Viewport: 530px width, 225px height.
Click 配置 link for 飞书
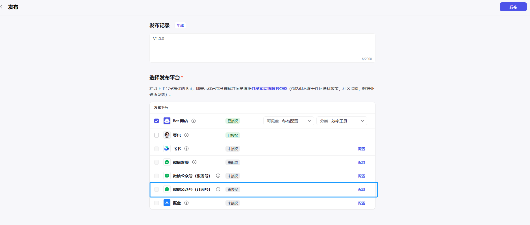point(361,149)
